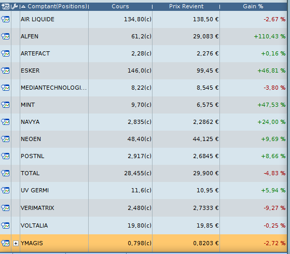Click the -4,83 % gain value

click(274, 173)
